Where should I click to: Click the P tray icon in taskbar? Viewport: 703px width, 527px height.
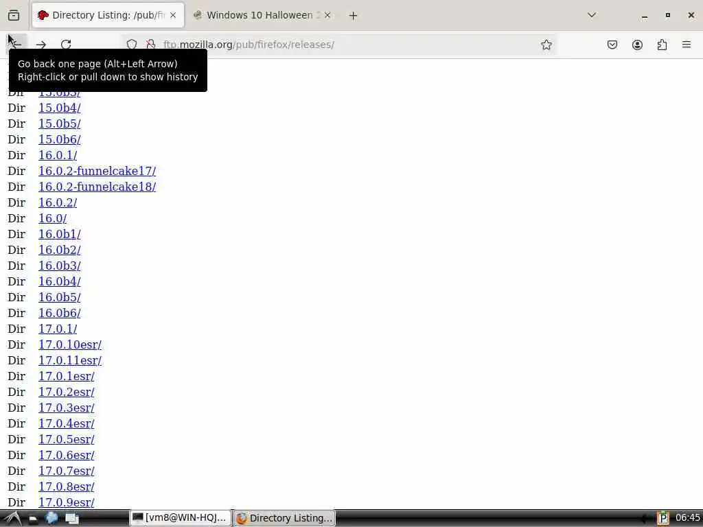pos(662,519)
